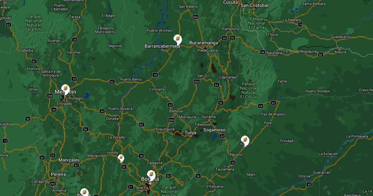Select the small marker near Honda
Image resolution: width=373 pixels, height=196 pixels.
pyautogui.click(x=121, y=159)
